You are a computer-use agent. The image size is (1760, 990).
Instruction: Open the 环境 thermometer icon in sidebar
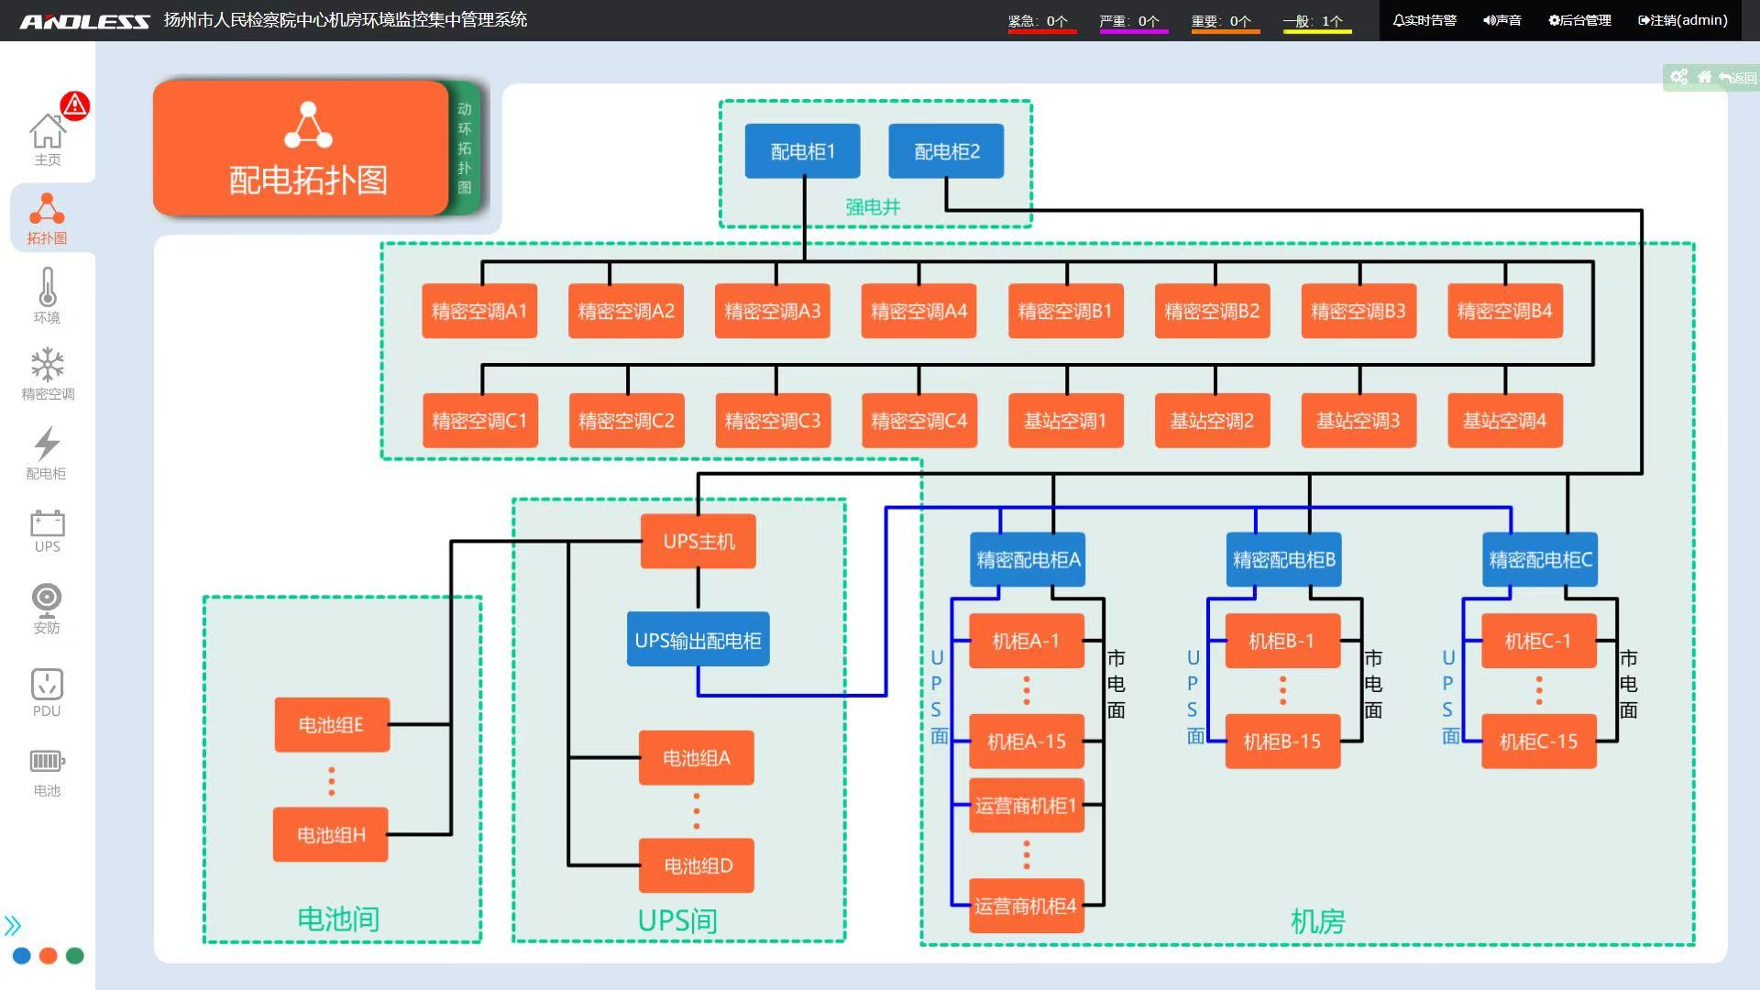point(47,294)
